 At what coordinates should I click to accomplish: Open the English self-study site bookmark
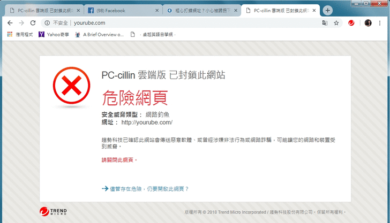[x=153, y=35]
